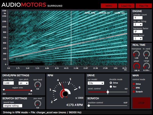Select Rev throttle mode
The image size is (153, 115).
[x=111, y=87]
